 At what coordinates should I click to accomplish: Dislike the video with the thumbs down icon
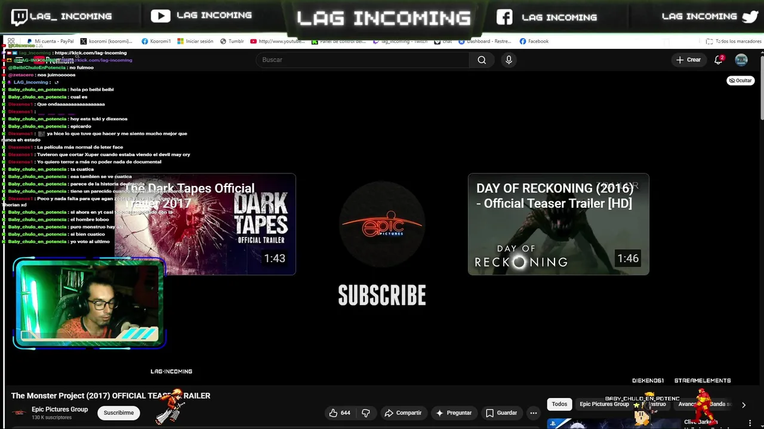coord(366,413)
